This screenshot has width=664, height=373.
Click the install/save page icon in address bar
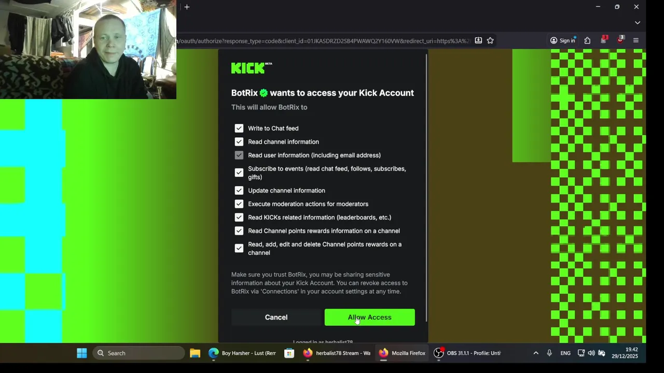[x=478, y=40]
